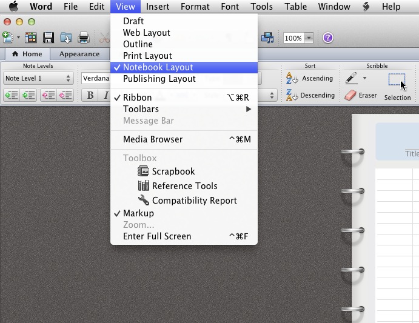Click the Print icon

(83, 38)
